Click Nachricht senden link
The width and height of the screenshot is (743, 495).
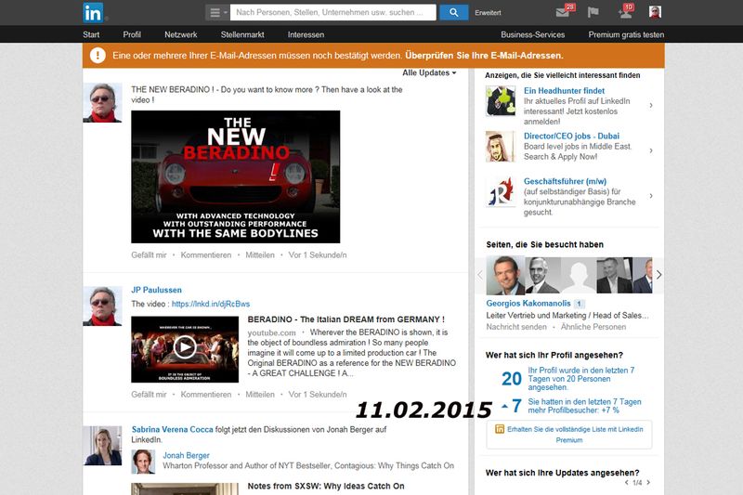pyautogui.click(x=516, y=327)
